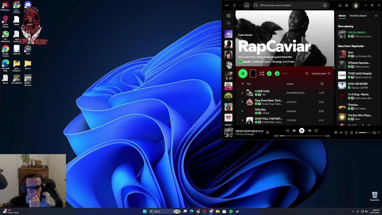Viewport: 382px width, 215px height.
Task: Toggle shuffle for the RapCaviar playlist
Action: pos(261,73)
